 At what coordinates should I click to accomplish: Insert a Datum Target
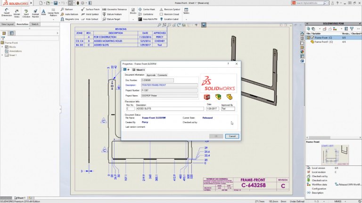[111, 19]
